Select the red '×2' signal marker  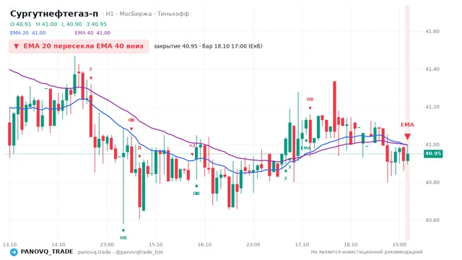(192, 145)
